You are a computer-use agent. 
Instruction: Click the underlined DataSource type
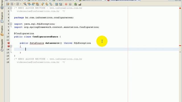point(37,43)
